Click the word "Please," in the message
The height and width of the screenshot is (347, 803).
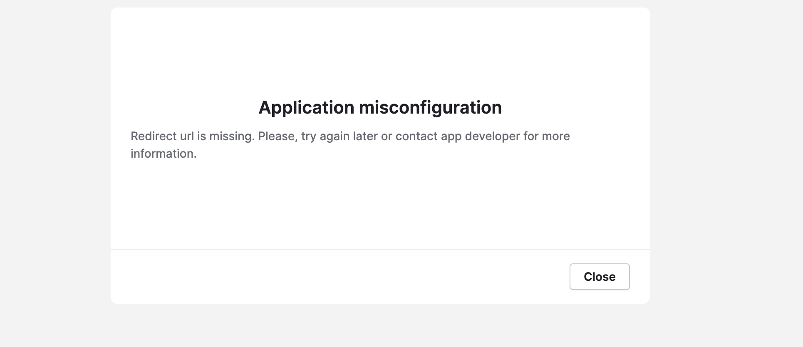point(278,136)
